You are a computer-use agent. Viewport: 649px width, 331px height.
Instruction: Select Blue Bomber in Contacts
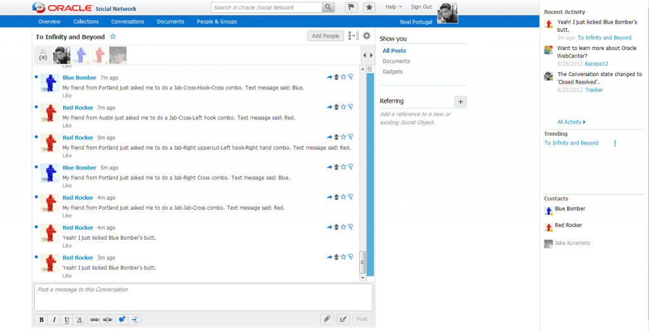coord(570,209)
